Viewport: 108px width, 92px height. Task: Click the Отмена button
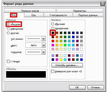coord(96,88)
